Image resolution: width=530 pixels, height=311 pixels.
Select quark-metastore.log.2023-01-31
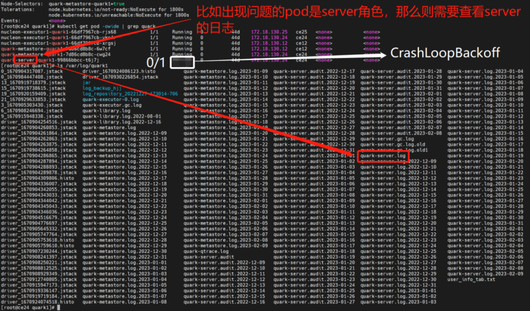click(x=225, y=195)
